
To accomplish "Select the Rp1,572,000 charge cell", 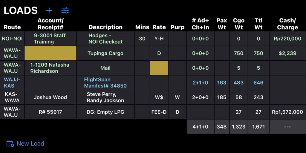I will [x=287, y=112].
